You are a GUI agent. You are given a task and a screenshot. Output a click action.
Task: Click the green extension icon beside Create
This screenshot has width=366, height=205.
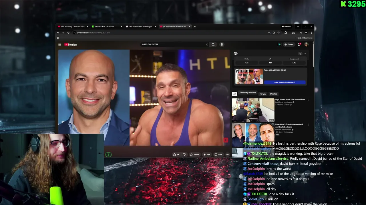coord(279,44)
